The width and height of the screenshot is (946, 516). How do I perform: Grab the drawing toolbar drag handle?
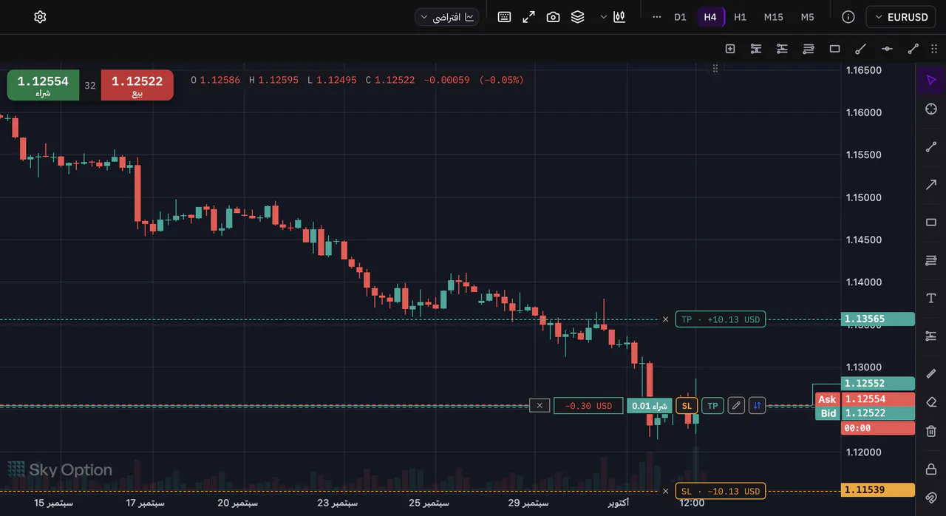(x=934, y=49)
